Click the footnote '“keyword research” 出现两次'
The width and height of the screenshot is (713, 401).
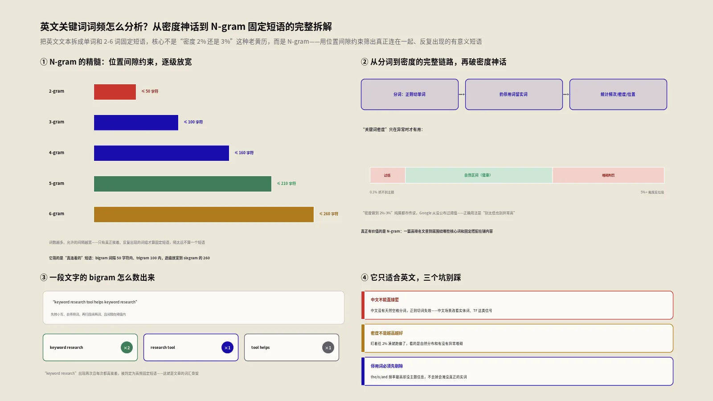tap(122, 373)
